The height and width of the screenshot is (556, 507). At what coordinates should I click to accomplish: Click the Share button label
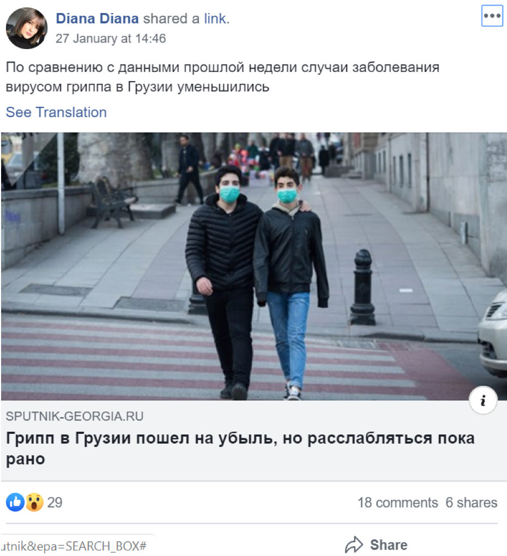[389, 545]
